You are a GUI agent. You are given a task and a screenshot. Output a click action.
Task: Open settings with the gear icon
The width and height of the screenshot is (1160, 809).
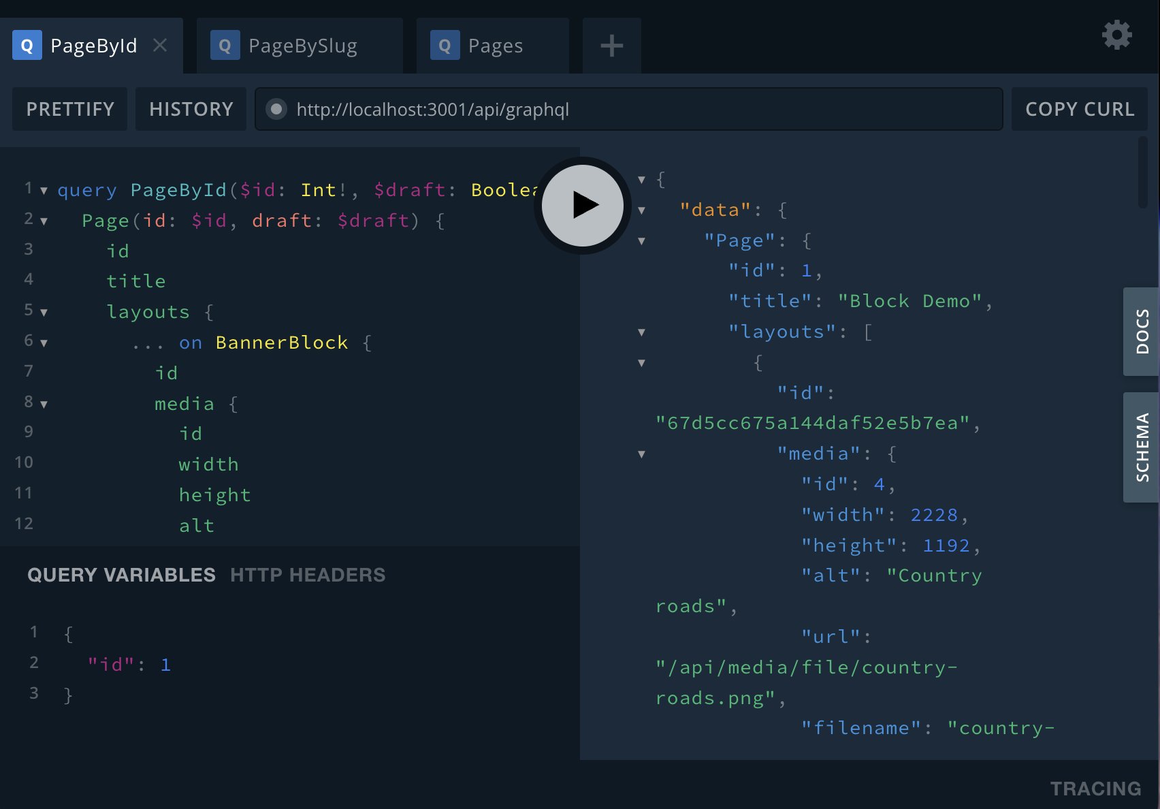coord(1116,35)
